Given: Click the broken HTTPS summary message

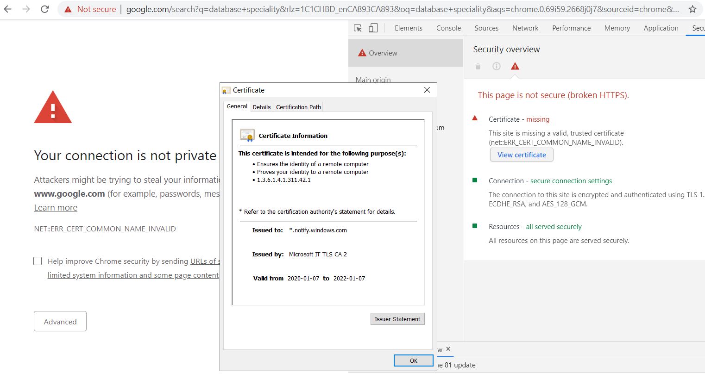Looking at the screenshot, I should [x=553, y=95].
